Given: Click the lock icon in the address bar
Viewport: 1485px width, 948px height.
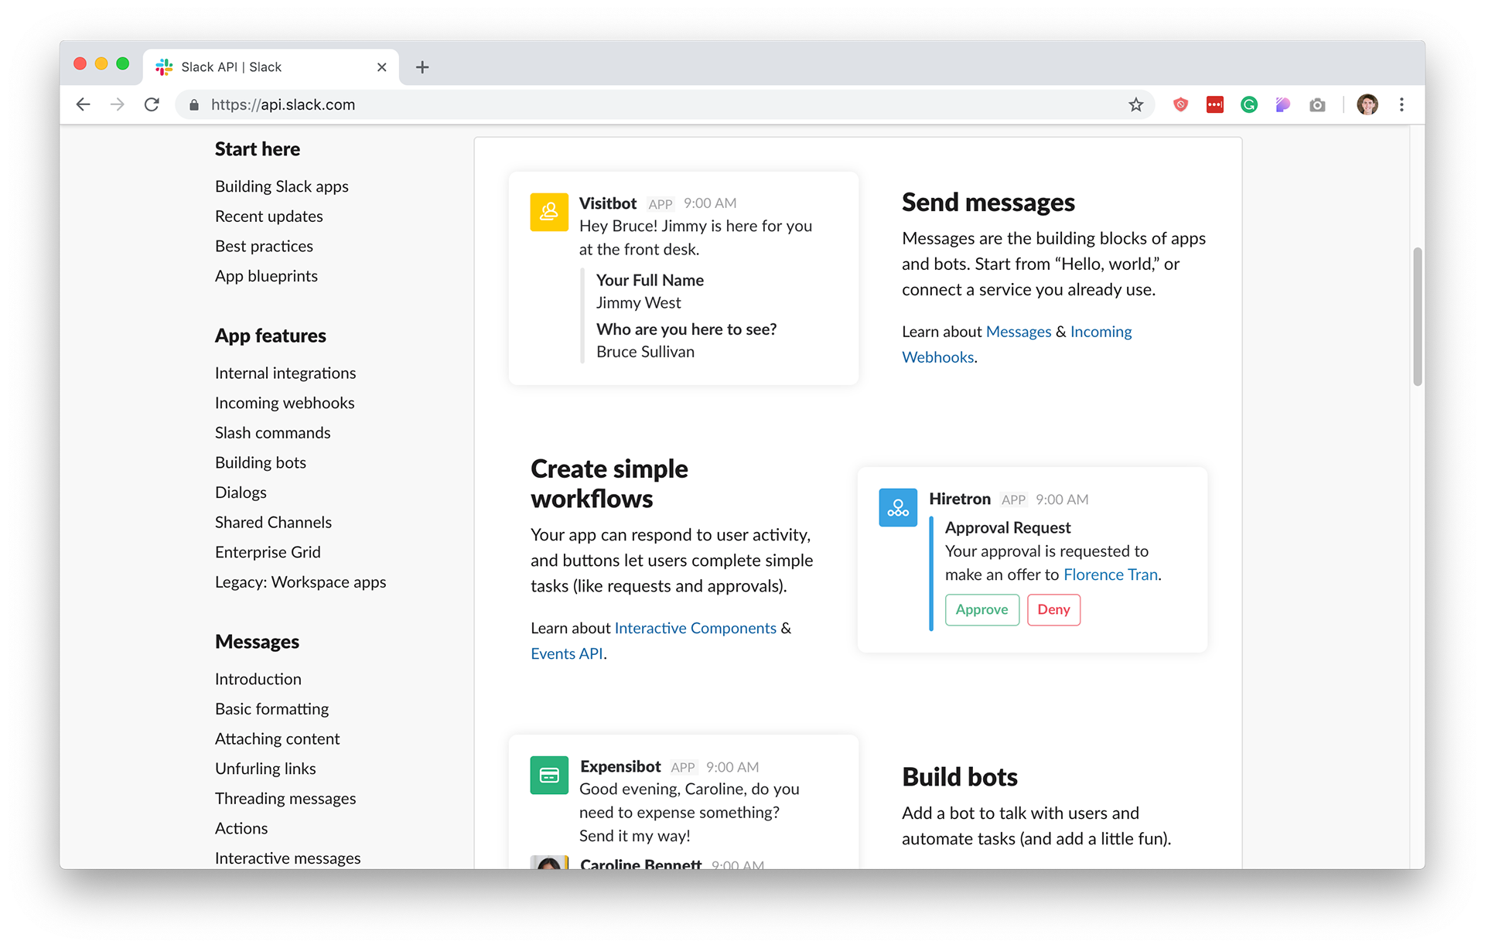Looking at the screenshot, I should coord(194,105).
